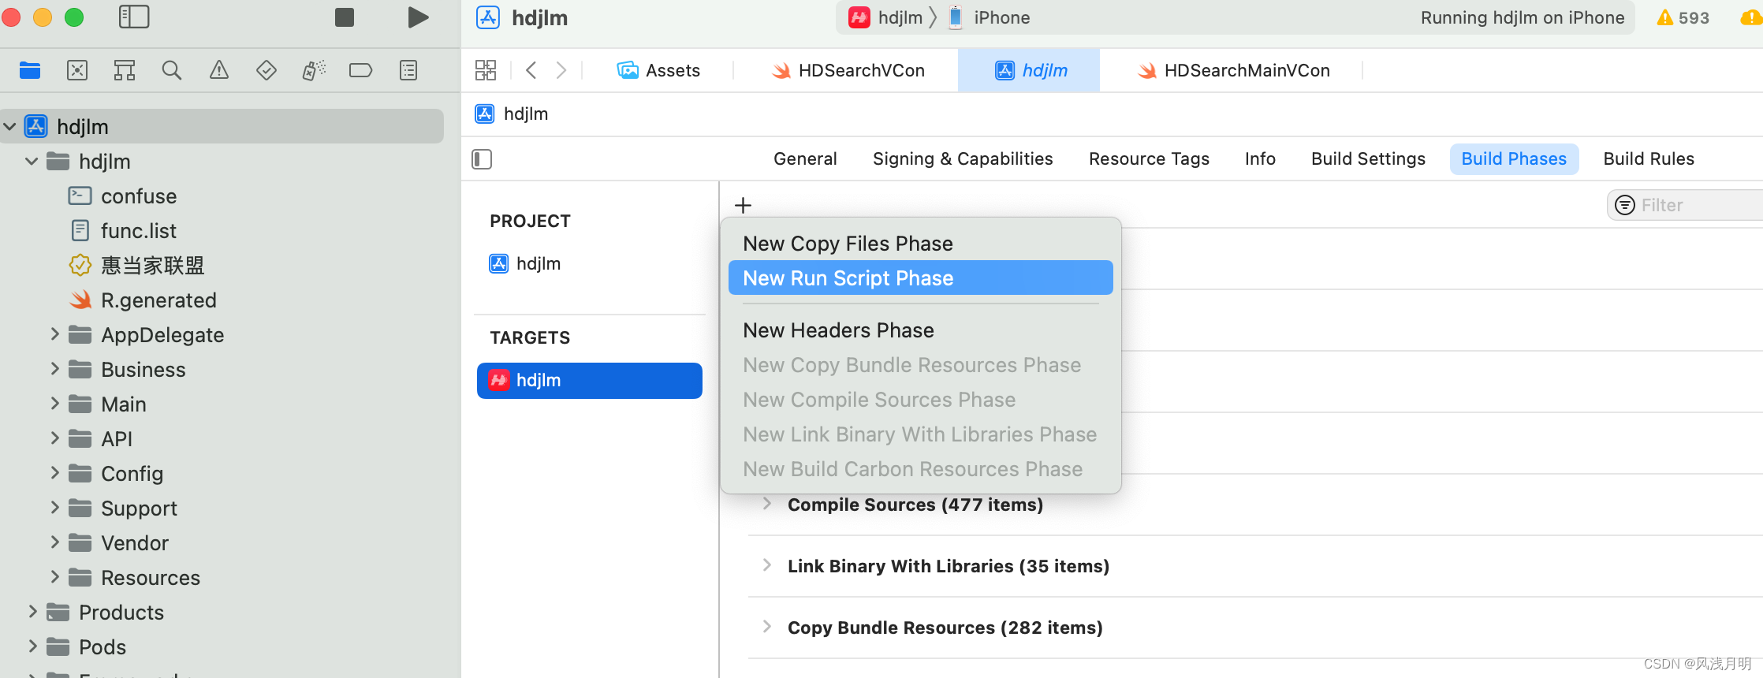1763x678 pixels.
Task: Expand the Config folder
Action: tap(55, 473)
